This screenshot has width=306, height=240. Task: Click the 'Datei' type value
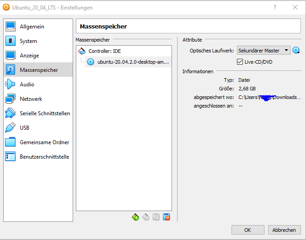[244, 80]
